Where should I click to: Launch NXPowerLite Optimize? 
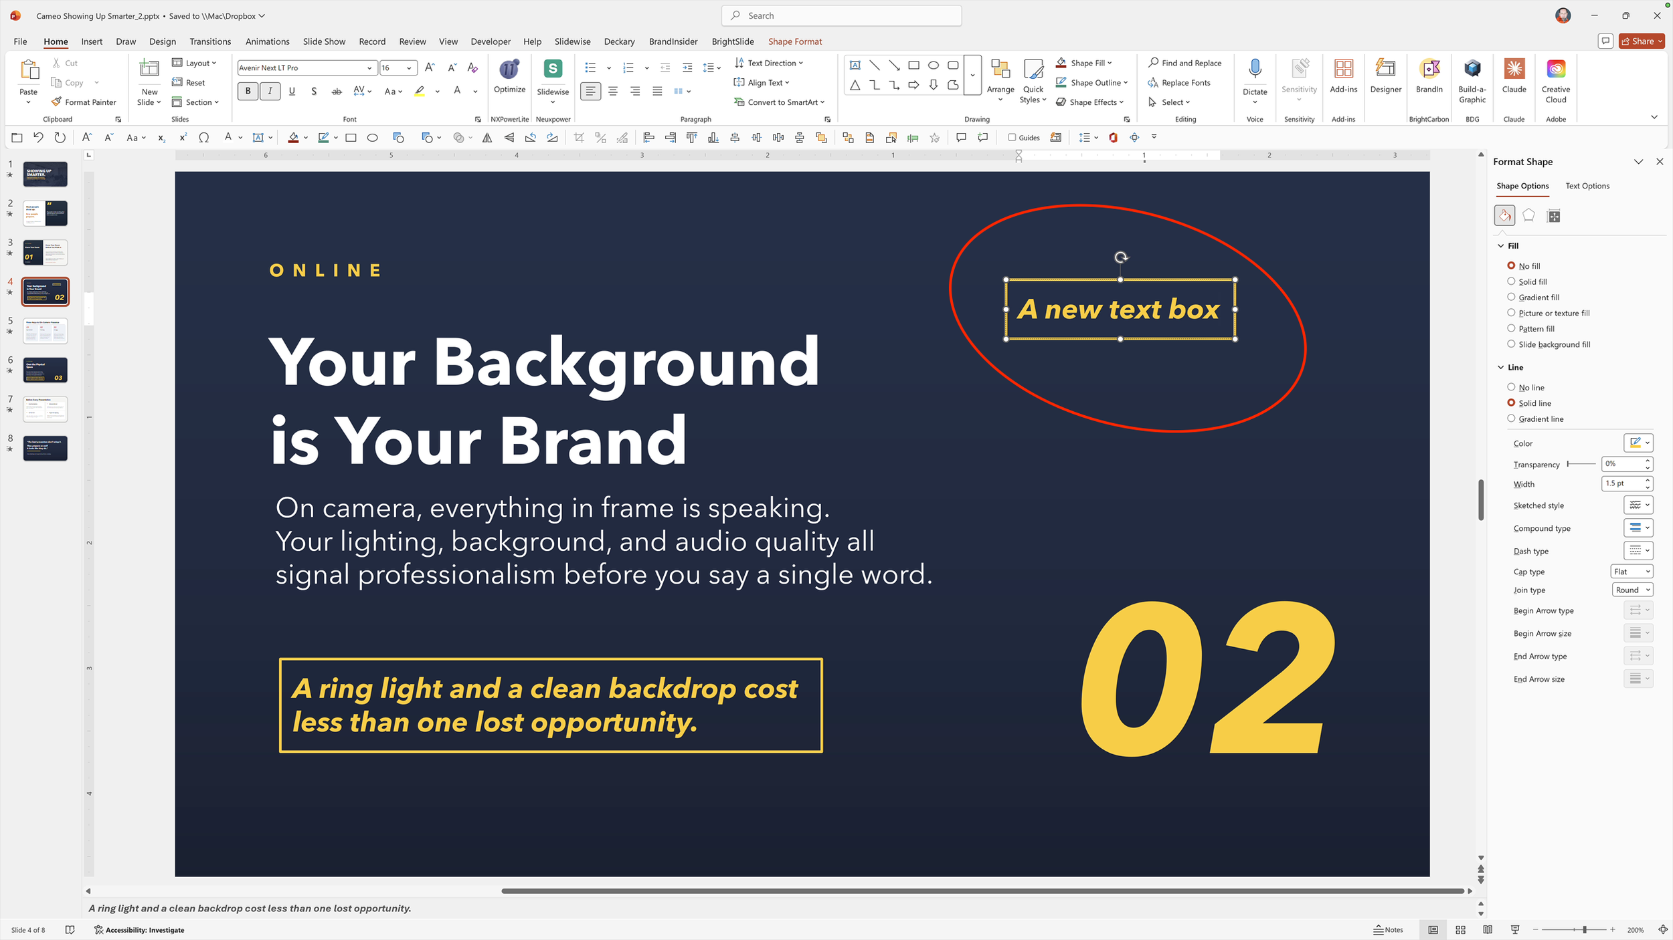tap(509, 76)
